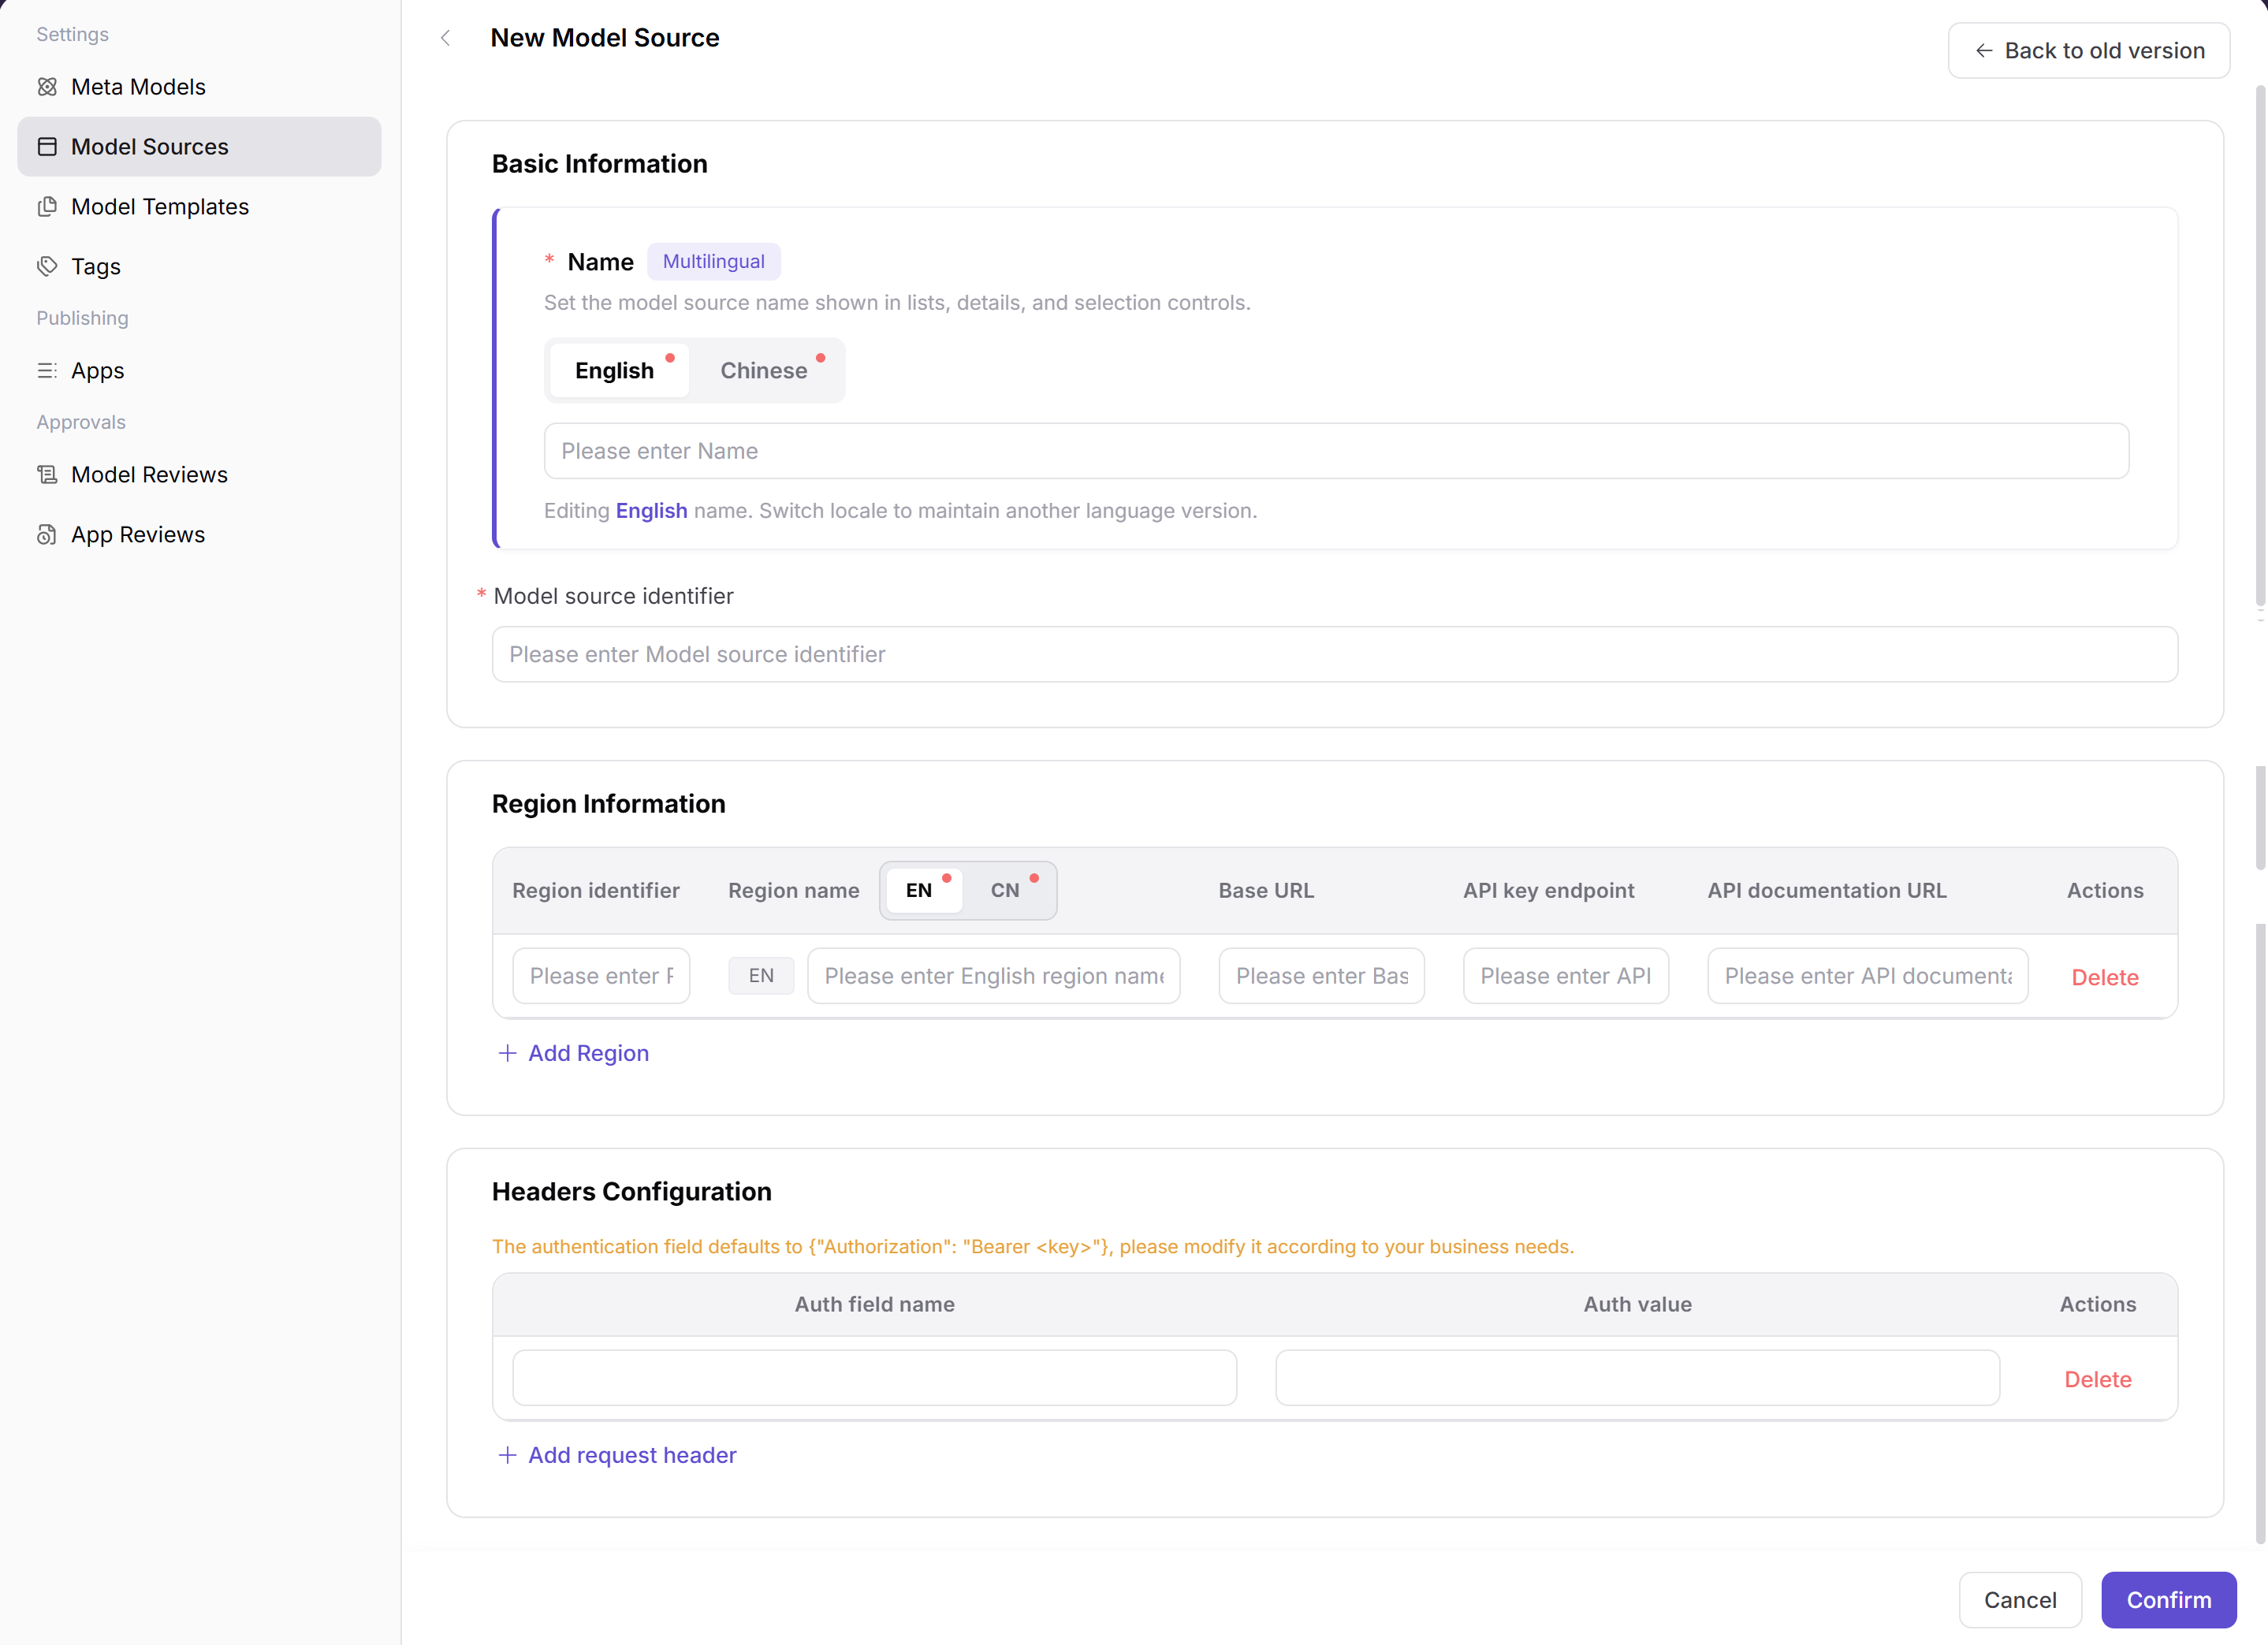The image size is (2268, 1645).
Task: Select EN toggle in Region name header
Action: tap(924, 891)
